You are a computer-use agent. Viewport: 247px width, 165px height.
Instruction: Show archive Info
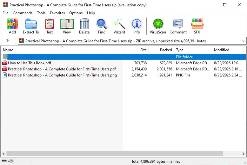137,24
